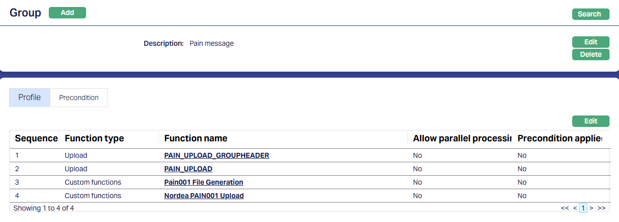Image resolution: width=619 pixels, height=222 pixels.
Task: Click the Allow parallel processing column header
Action: click(462, 138)
